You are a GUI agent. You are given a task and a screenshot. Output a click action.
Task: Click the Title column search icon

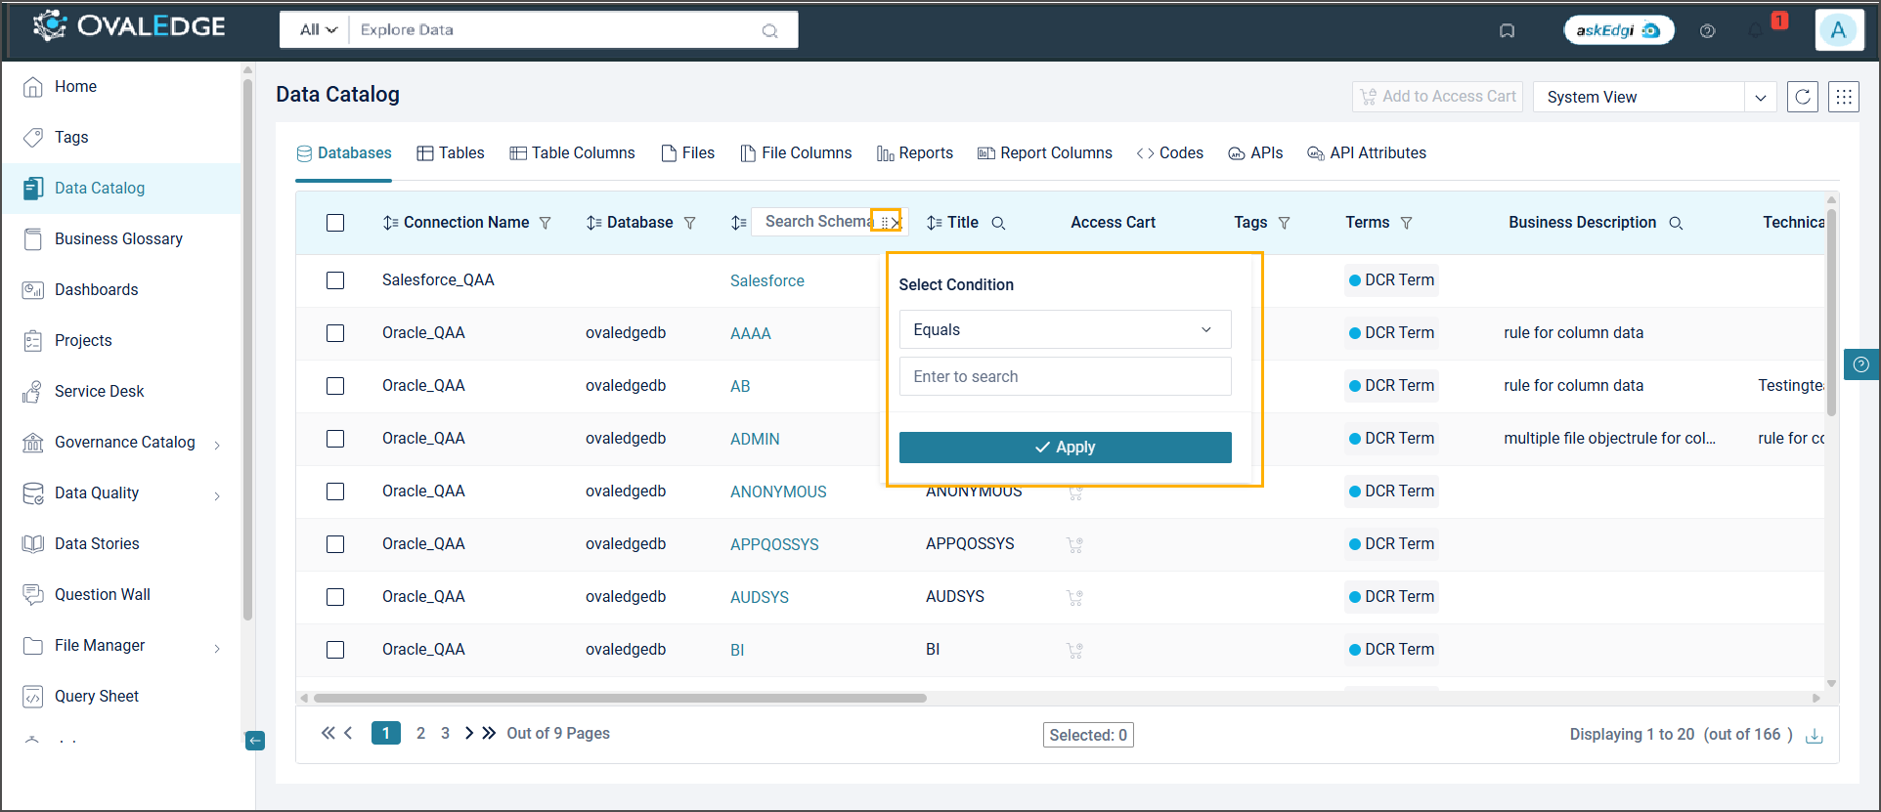click(998, 223)
